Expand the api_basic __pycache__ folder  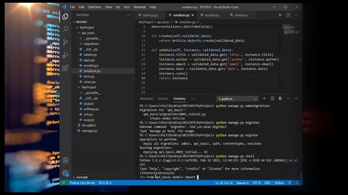[92, 38]
